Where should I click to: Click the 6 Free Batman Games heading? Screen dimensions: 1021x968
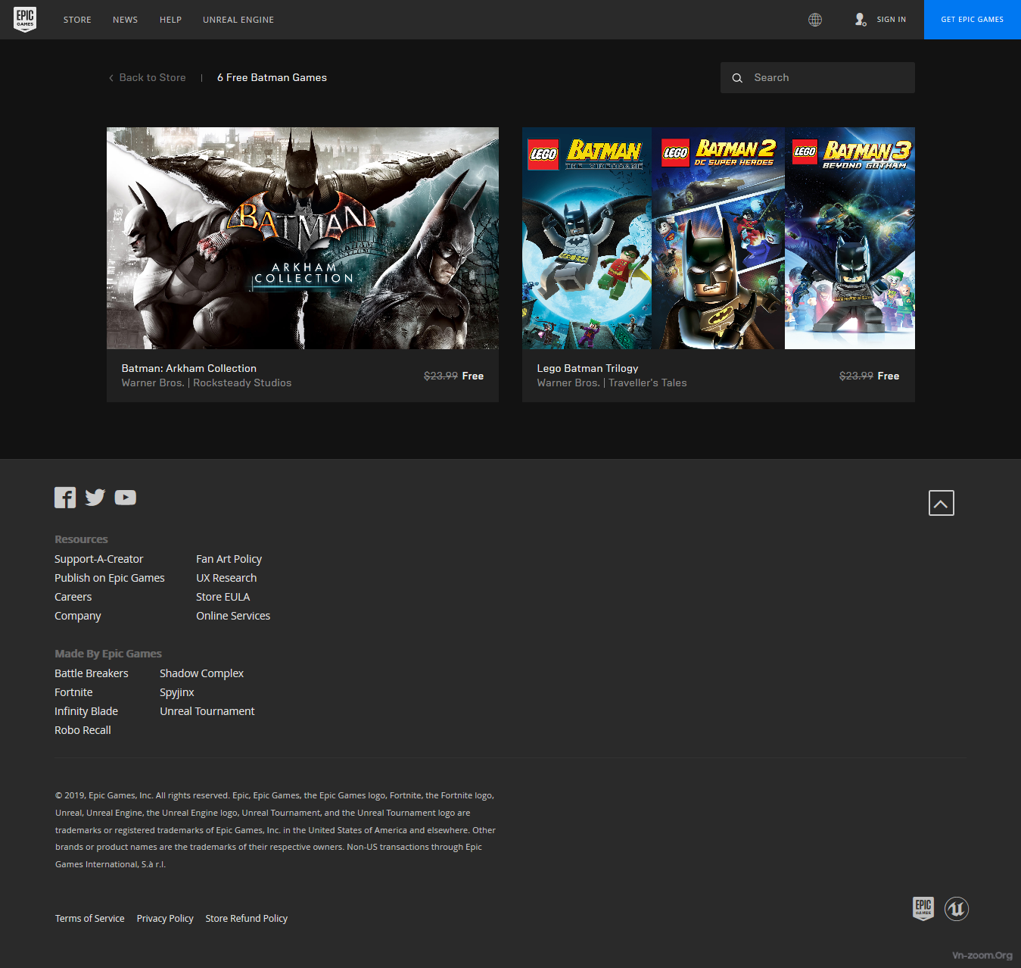coord(272,78)
